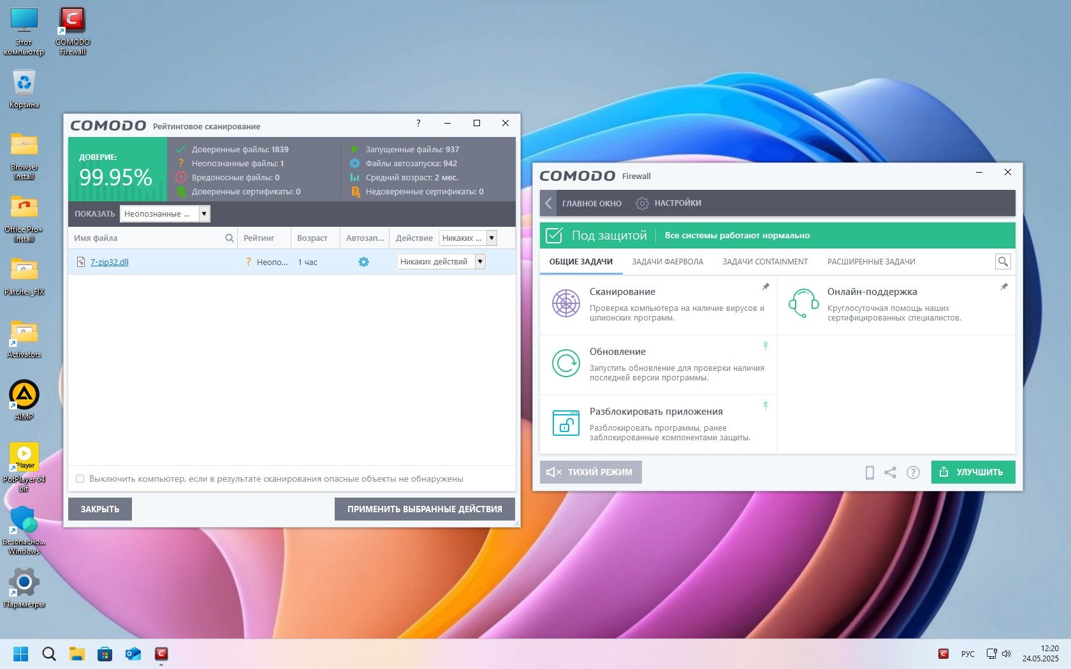Click the mobile phone icon in Firewall footer

(870, 472)
